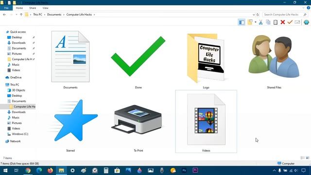Click the Rename icon in toolbar
Image resolution: width=311 pixels, height=175 pixels.
(297, 22)
